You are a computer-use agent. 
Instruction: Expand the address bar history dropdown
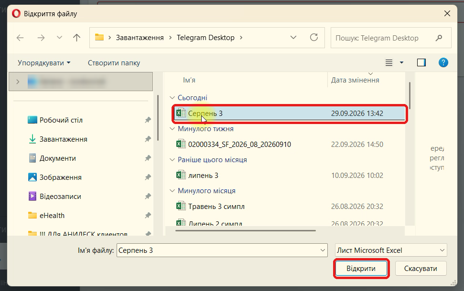293,38
